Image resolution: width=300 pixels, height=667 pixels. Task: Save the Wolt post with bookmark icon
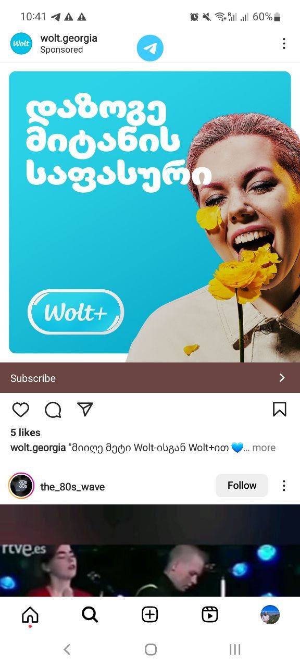(280, 410)
